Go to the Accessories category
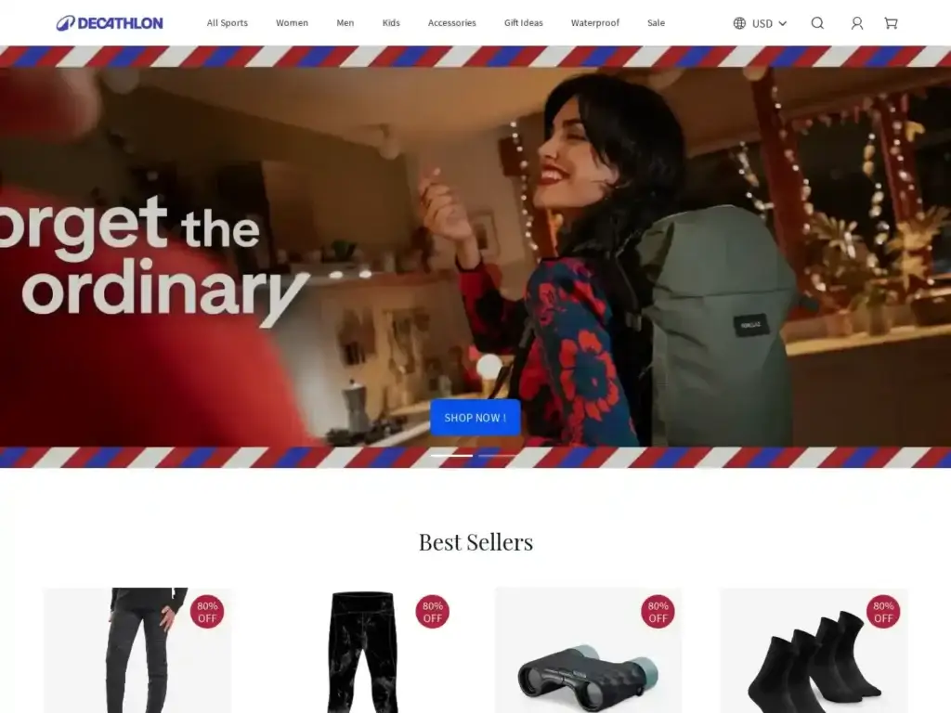This screenshot has width=951, height=713. 452,23
